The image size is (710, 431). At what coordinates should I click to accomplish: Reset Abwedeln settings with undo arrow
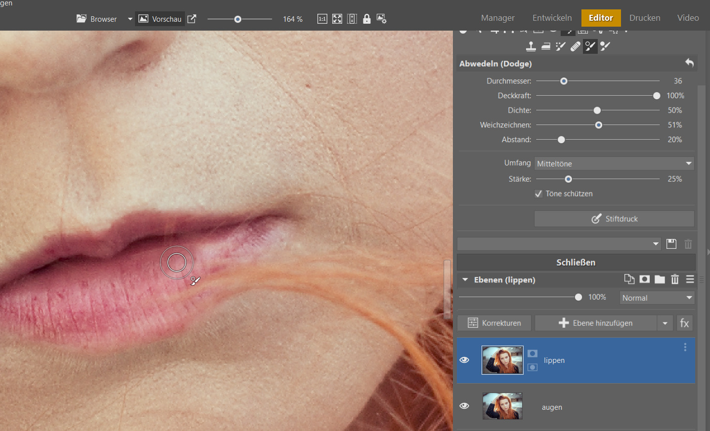click(689, 63)
